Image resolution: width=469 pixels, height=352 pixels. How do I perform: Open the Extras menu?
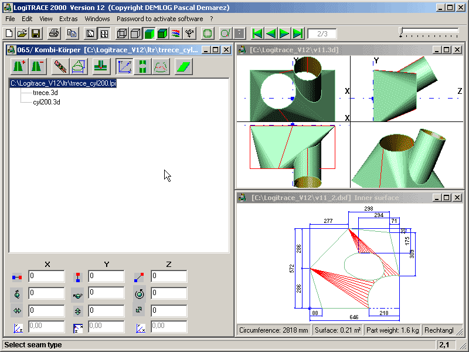coord(68,19)
